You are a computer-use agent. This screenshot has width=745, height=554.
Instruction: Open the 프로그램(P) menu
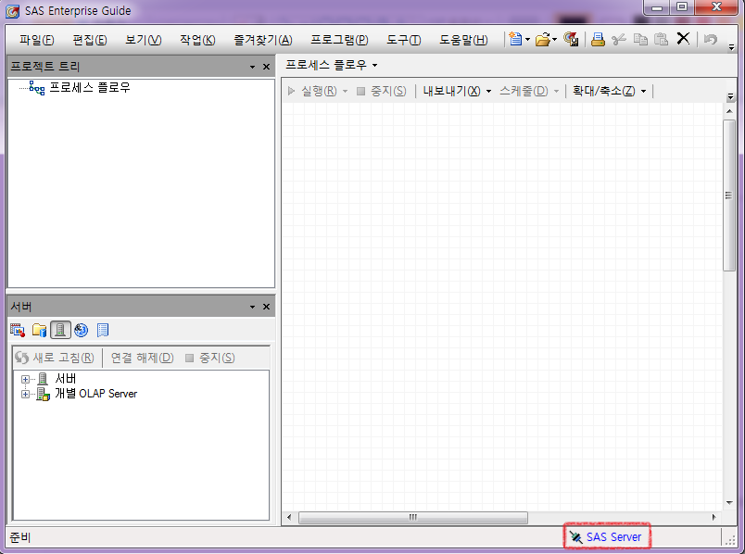tap(339, 40)
